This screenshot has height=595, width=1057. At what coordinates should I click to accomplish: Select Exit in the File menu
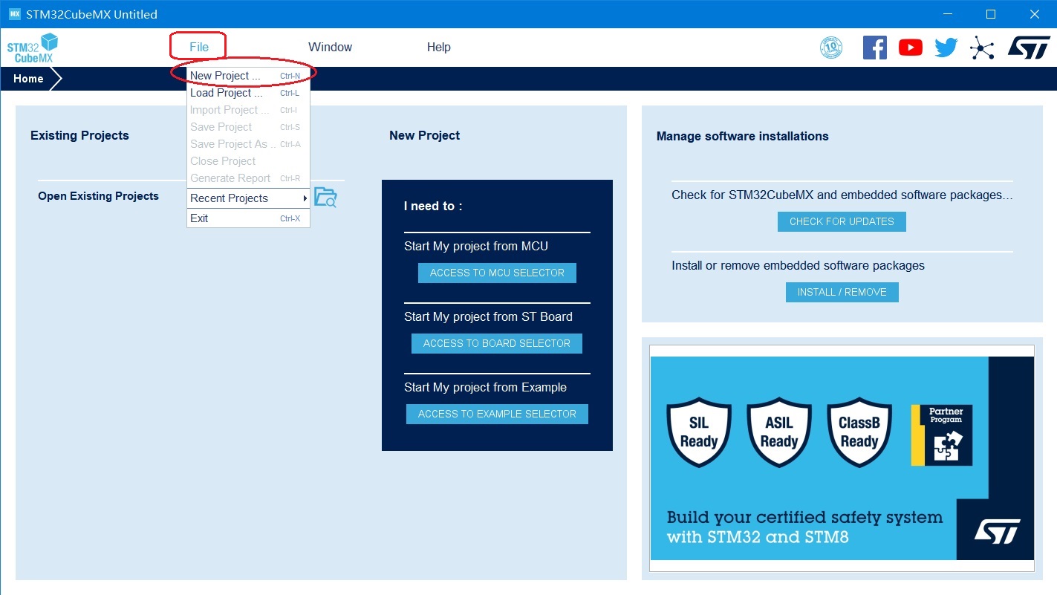248,218
